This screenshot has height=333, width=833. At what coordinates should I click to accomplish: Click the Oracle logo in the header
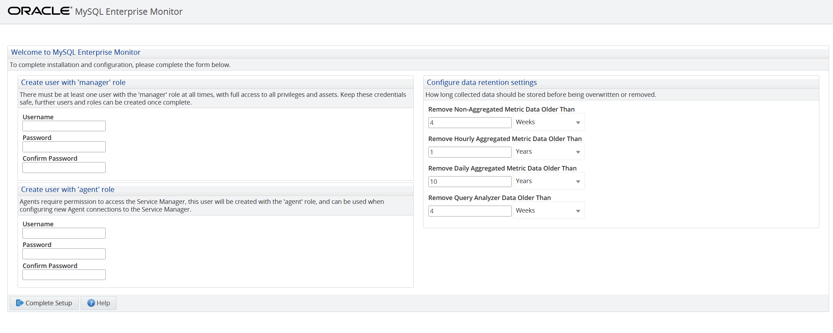pyautogui.click(x=40, y=11)
